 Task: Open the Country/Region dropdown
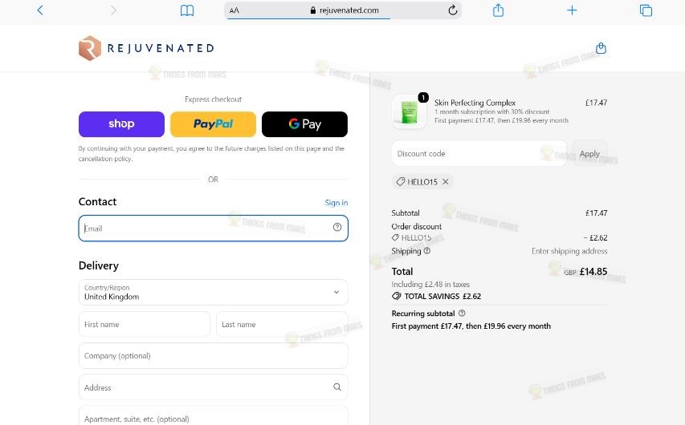coord(213,293)
